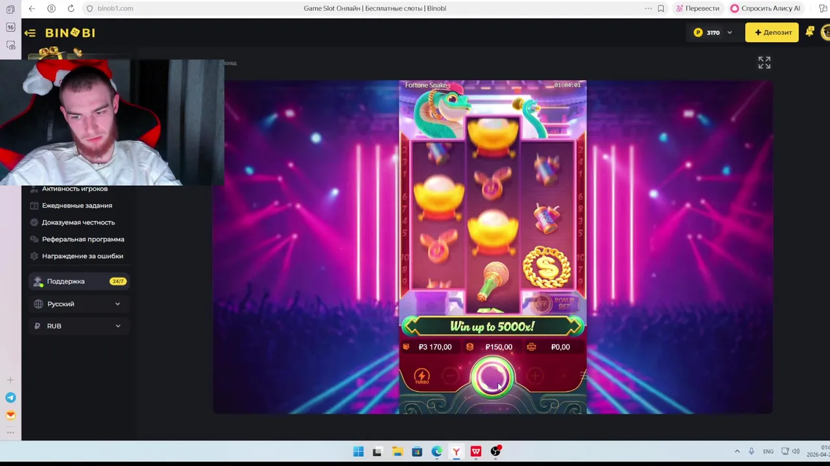Viewport: 830px width, 466px height.
Task: Bookmark this page
Action: [x=661, y=8]
